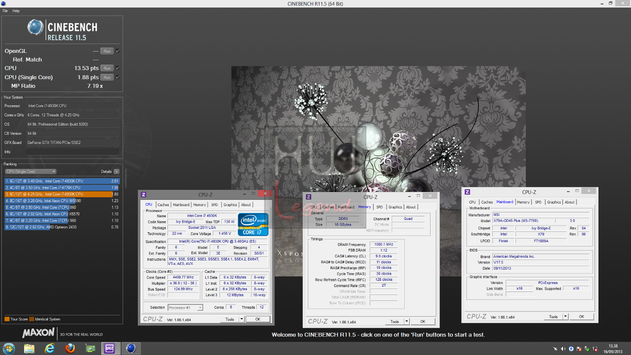Run the CPU (Single Core) benchmark
The height and width of the screenshot is (355, 631).
[107, 77]
